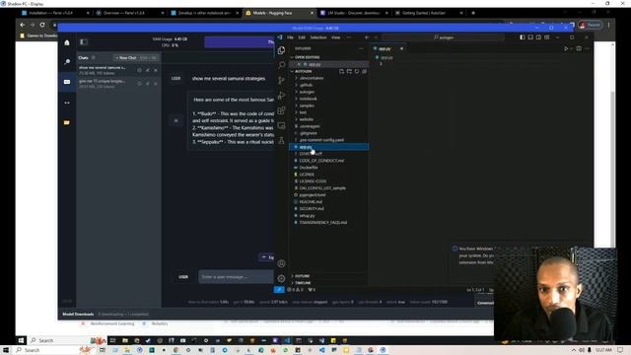631x355 pixels.
Task: Open LM Studio Search sidebar icon
Action: [x=67, y=61]
